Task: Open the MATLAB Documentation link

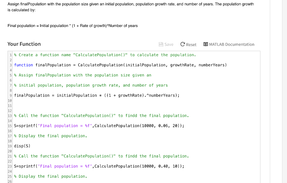Action: [232, 44]
